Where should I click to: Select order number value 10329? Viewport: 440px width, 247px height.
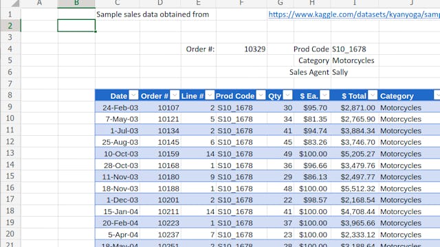coord(241,49)
